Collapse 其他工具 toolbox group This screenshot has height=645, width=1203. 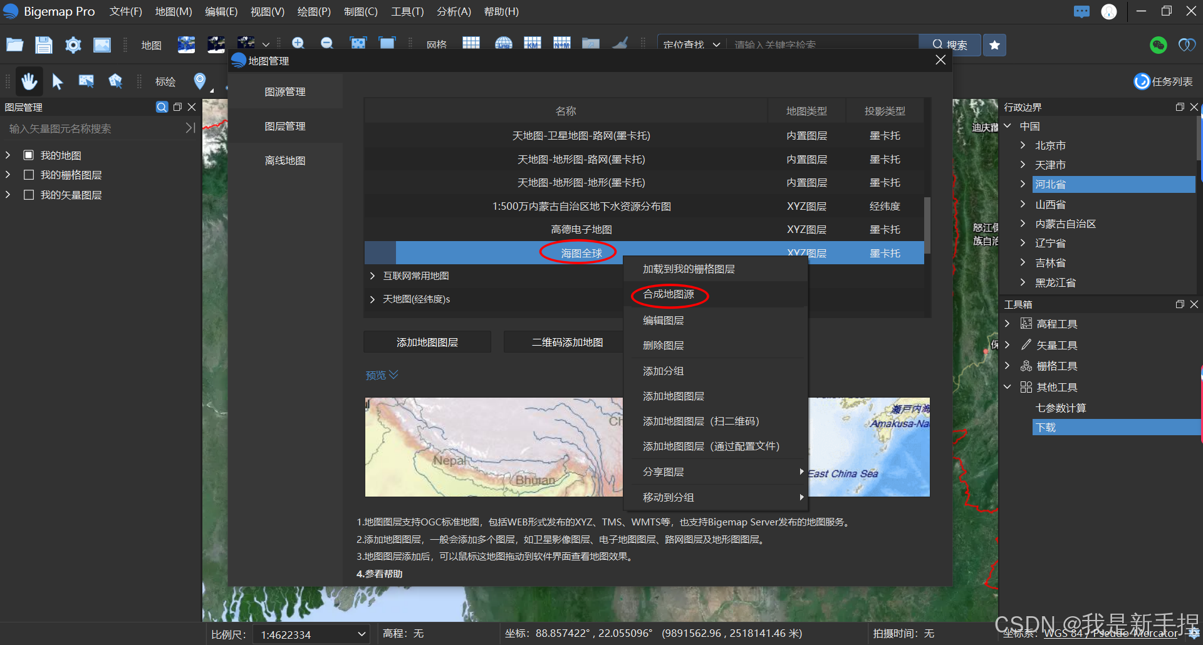[1008, 387]
